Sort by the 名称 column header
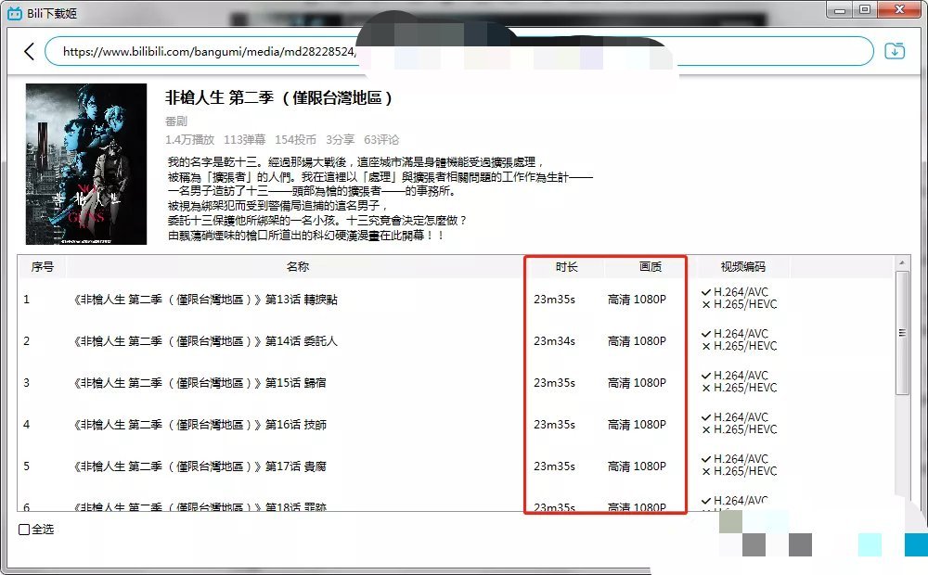Viewport: 928px width, 575px height. [297, 267]
